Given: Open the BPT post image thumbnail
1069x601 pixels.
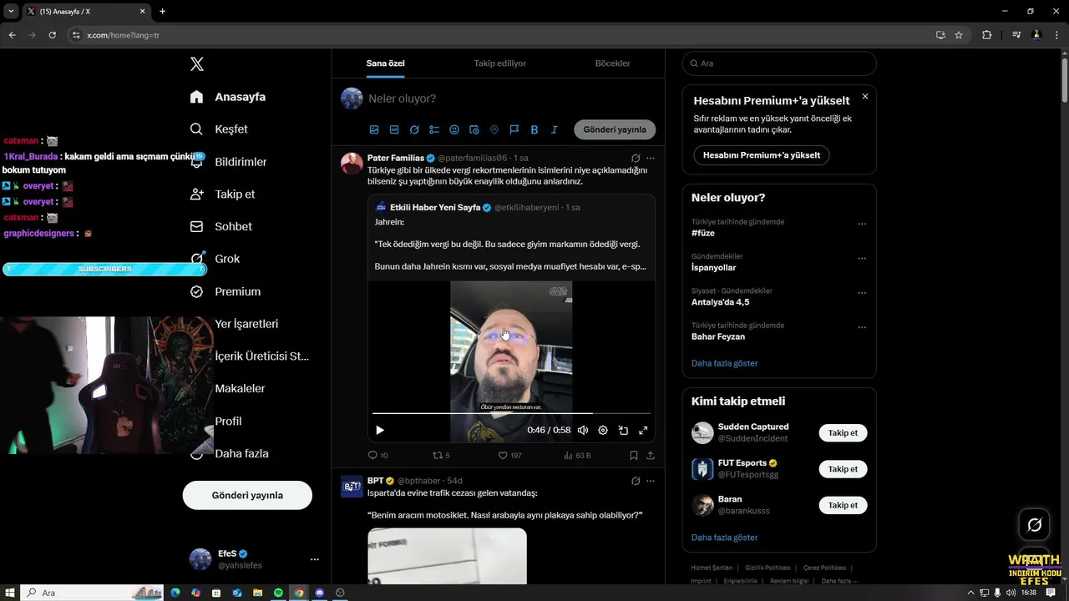Looking at the screenshot, I should coord(447,556).
